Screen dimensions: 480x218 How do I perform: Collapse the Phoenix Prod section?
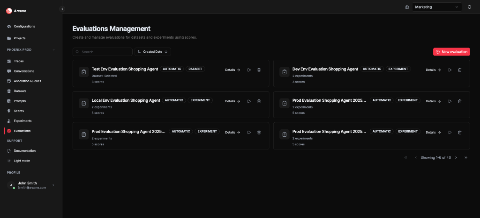[x=53, y=50]
